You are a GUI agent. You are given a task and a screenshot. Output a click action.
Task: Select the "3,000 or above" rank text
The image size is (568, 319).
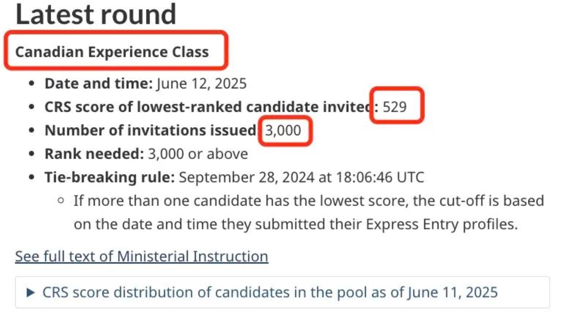pos(198,154)
